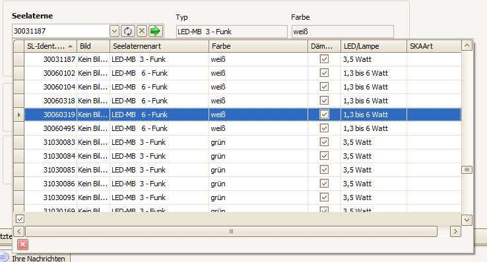The height and width of the screenshot is (262, 487).
Task: Click the Farbe field showing weiß
Action: pyautogui.click(x=342, y=32)
